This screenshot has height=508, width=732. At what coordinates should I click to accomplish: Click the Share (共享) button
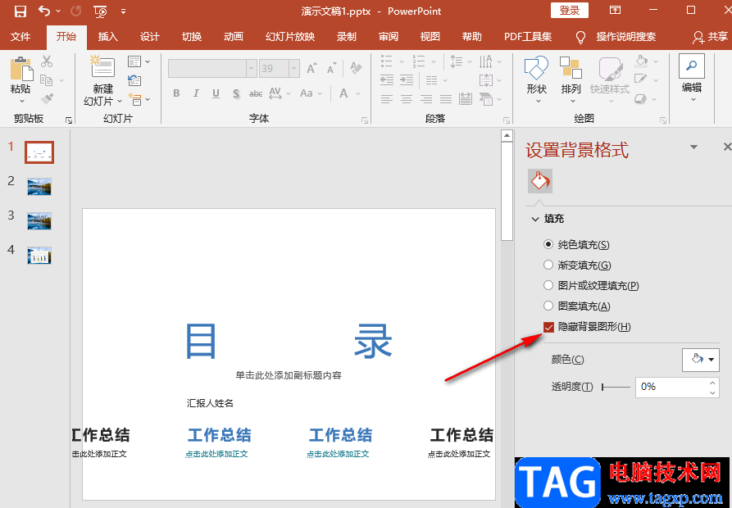[x=710, y=37]
